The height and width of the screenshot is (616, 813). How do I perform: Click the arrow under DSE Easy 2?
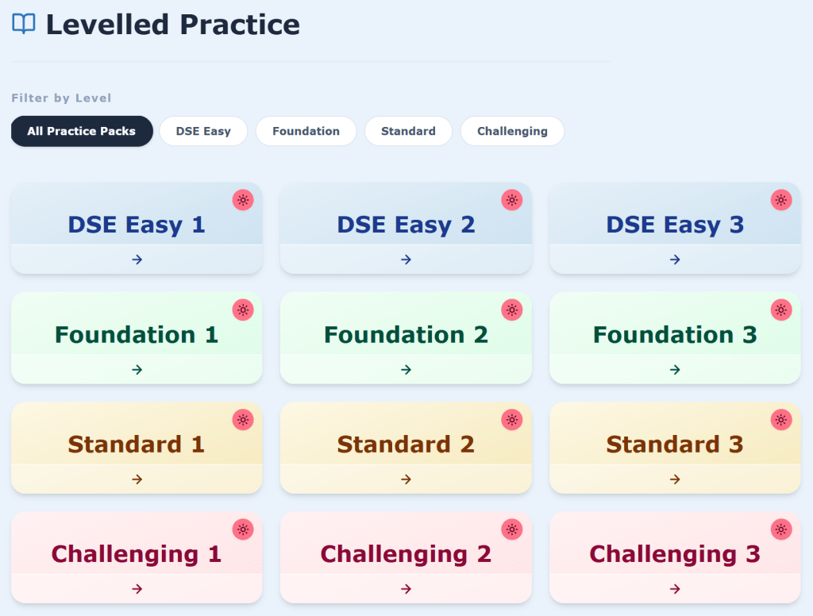(x=406, y=260)
